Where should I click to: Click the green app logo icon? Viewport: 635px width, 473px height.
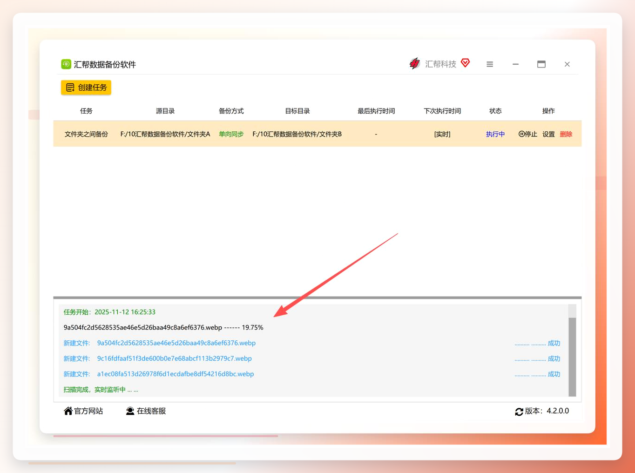point(66,64)
